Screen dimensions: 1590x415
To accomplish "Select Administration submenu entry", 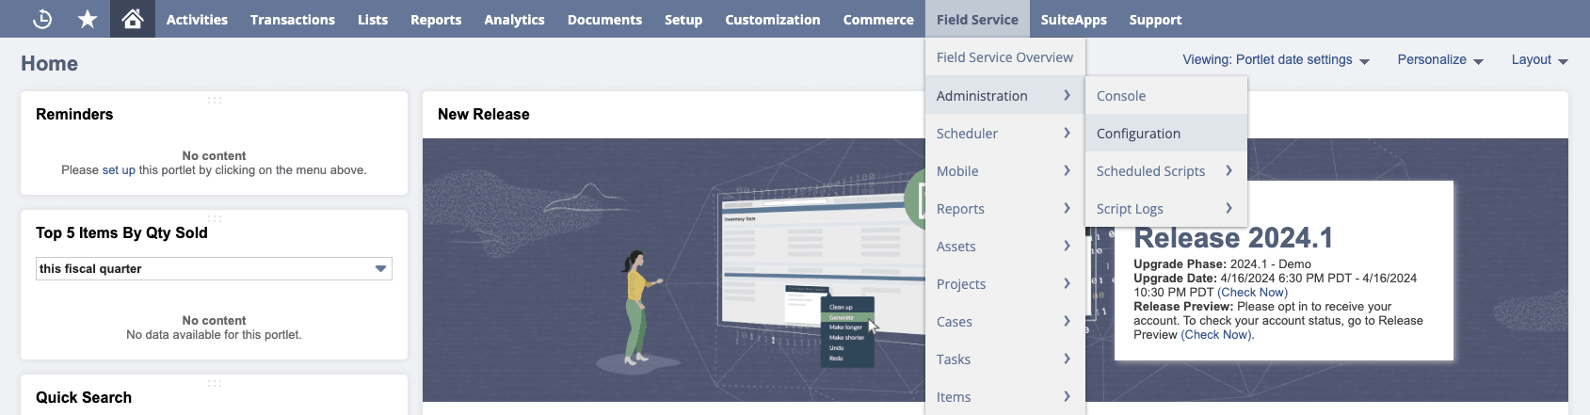I will pos(1004,95).
